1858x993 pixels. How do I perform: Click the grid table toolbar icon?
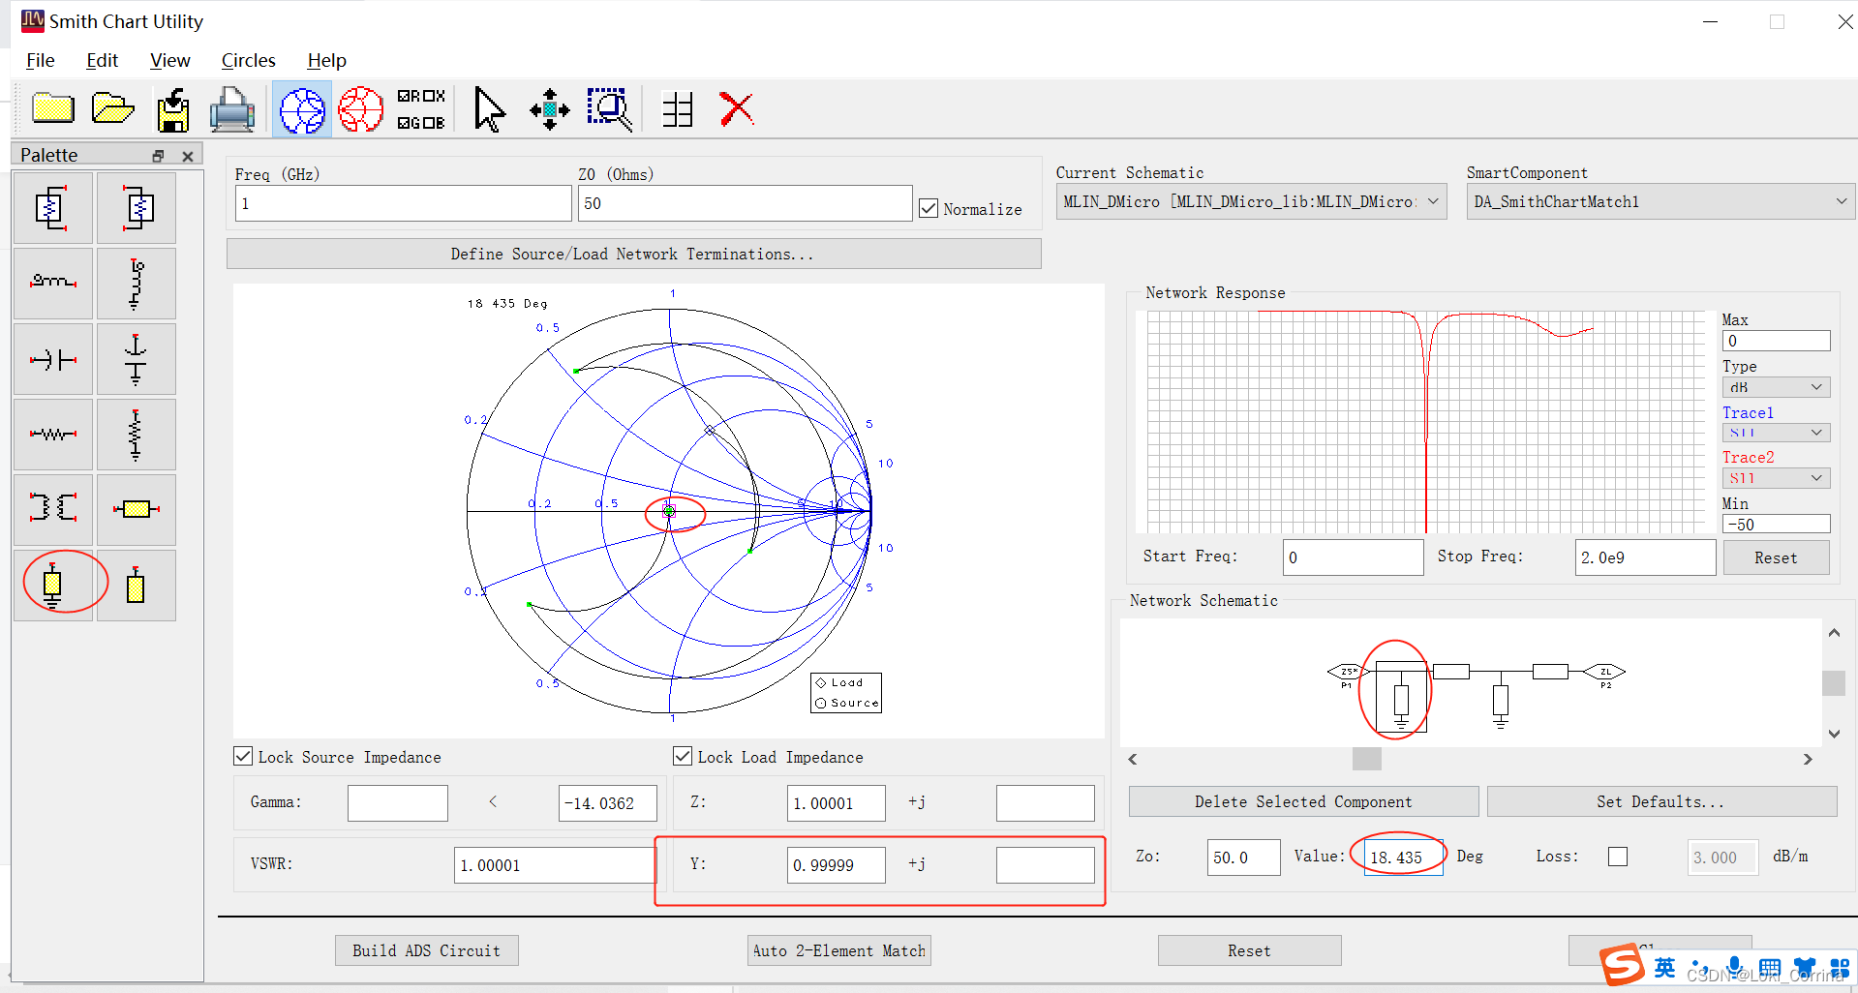pos(678,109)
